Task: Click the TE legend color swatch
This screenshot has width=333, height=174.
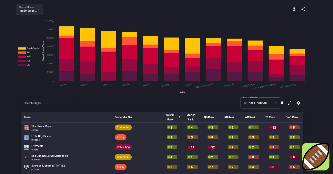Action: [x=22, y=52]
